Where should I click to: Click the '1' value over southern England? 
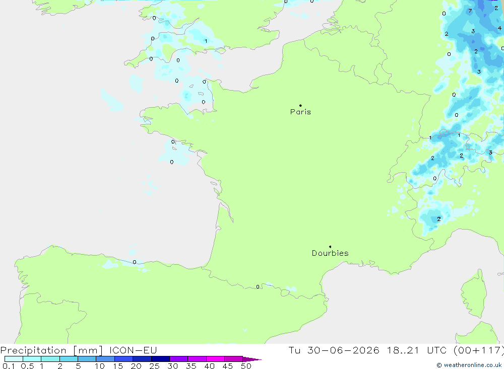click(x=206, y=41)
